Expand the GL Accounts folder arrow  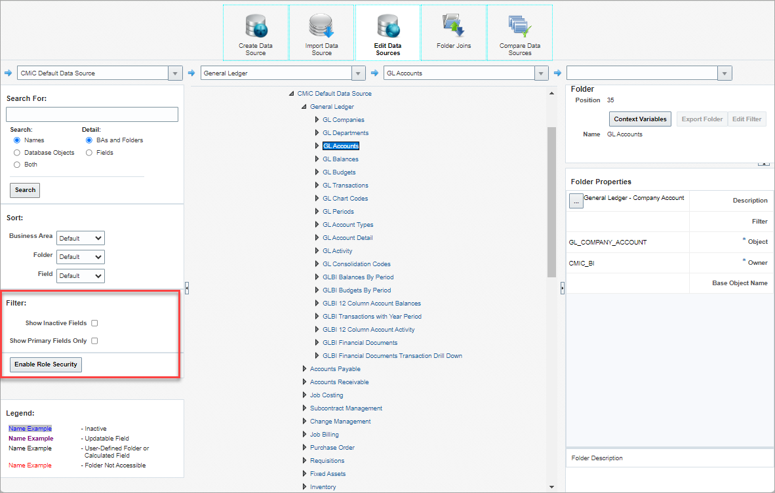(317, 146)
